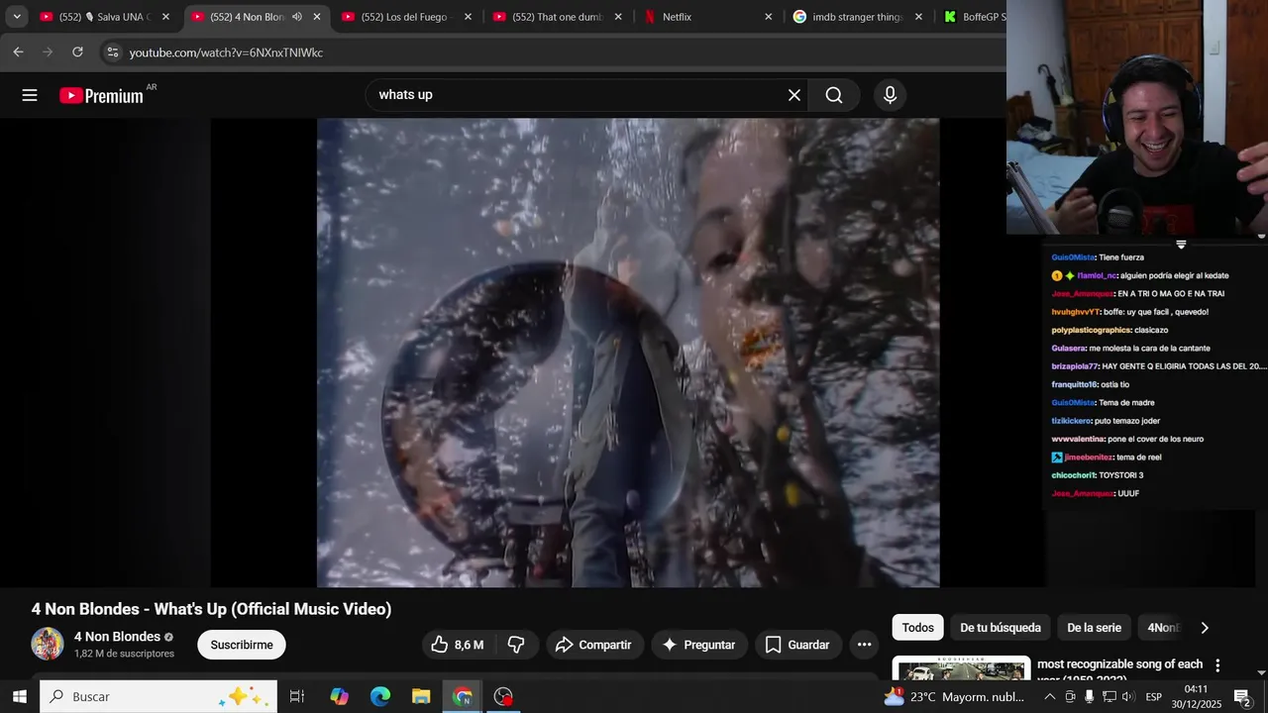The width and height of the screenshot is (1268, 713).
Task: Open chat popout icon above chat
Action: coord(1181,244)
